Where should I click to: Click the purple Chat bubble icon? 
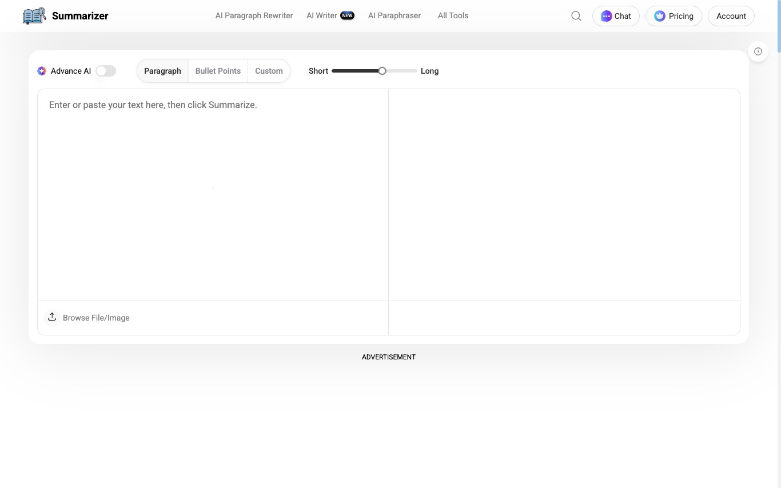click(x=606, y=16)
